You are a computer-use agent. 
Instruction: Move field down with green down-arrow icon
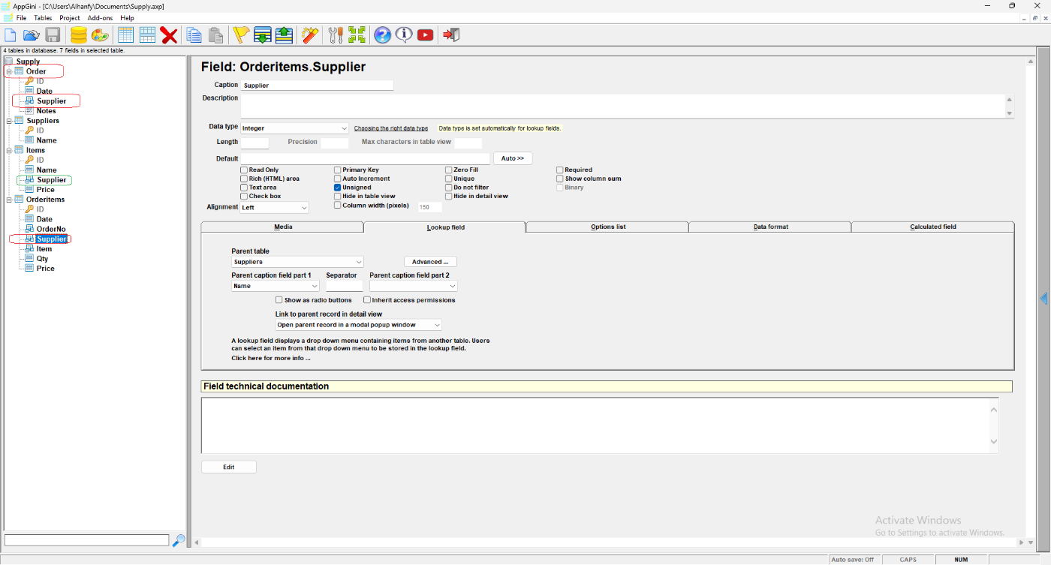pos(262,35)
